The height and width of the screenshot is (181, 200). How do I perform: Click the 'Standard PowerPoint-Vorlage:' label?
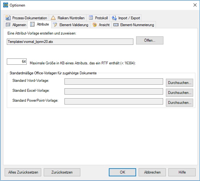click(35, 100)
